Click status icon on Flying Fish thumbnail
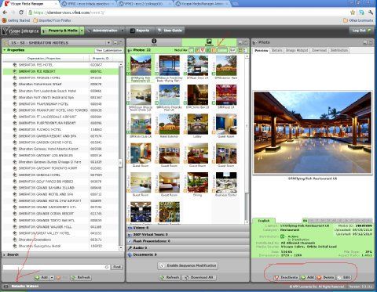 [129, 74]
